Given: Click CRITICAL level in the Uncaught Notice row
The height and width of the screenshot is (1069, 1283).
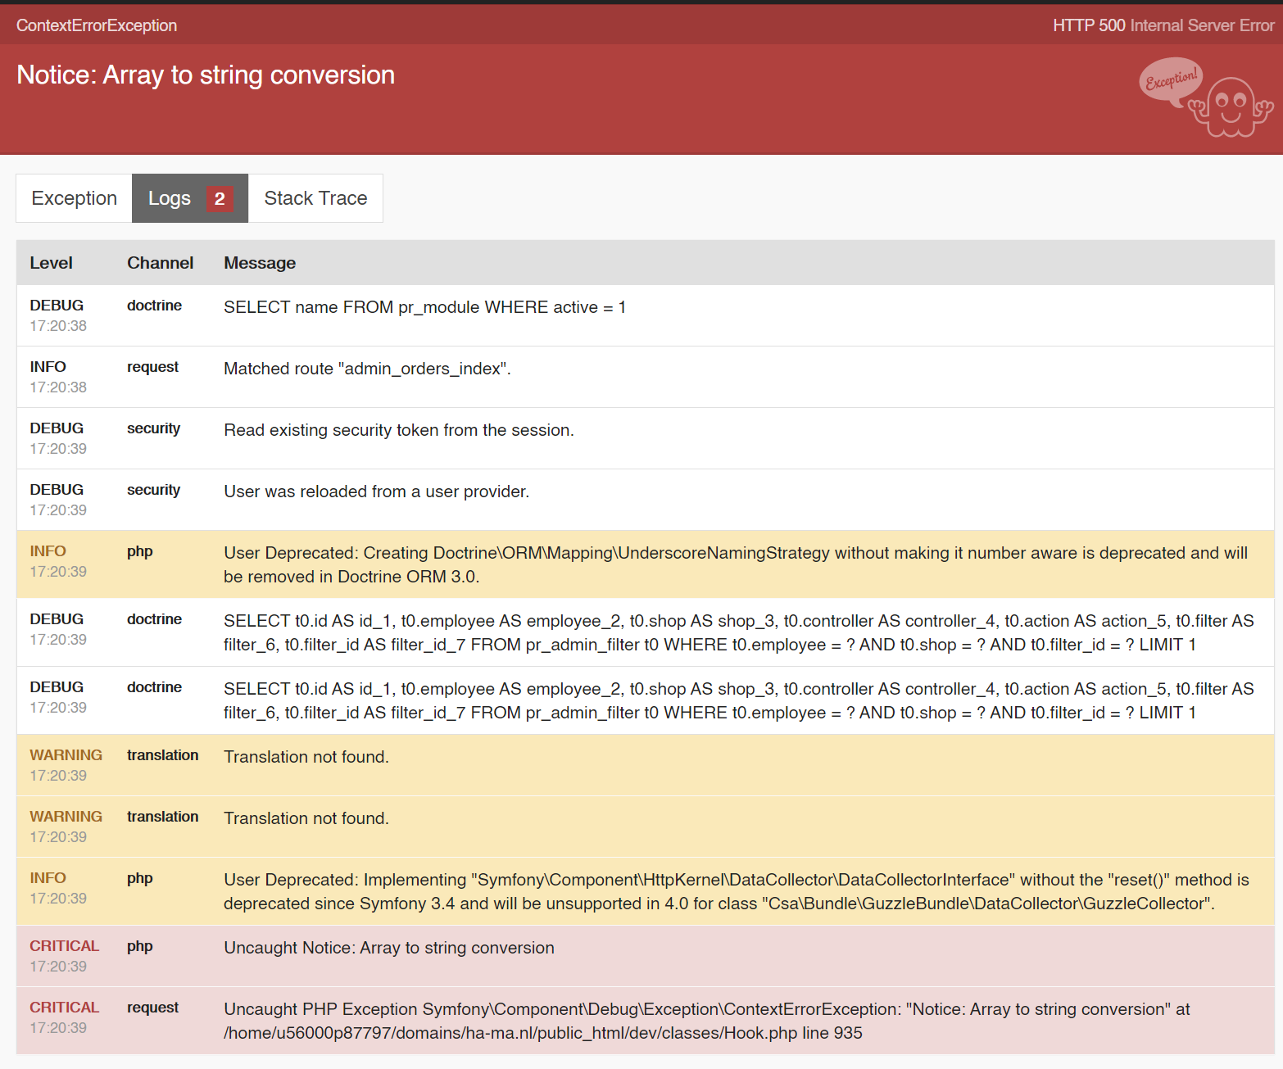Looking at the screenshot, I should coord(65,946).
